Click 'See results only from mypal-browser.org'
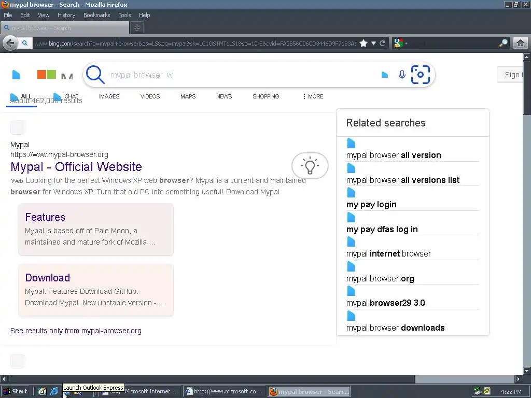Image resolution: width=531 pixels, height=398 pixels. (x=76, y=331)
